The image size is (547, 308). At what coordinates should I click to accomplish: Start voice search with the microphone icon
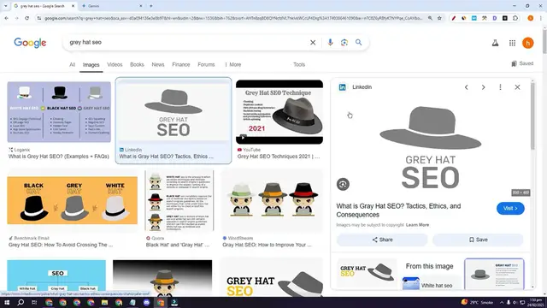pos(330,42)
